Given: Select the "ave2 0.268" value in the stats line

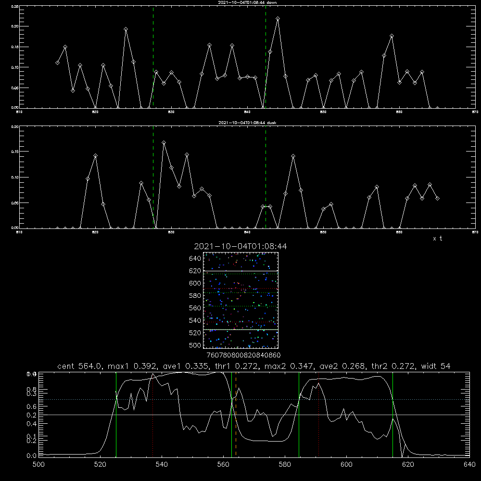Looking at the screenshot, I should point(342,366).
